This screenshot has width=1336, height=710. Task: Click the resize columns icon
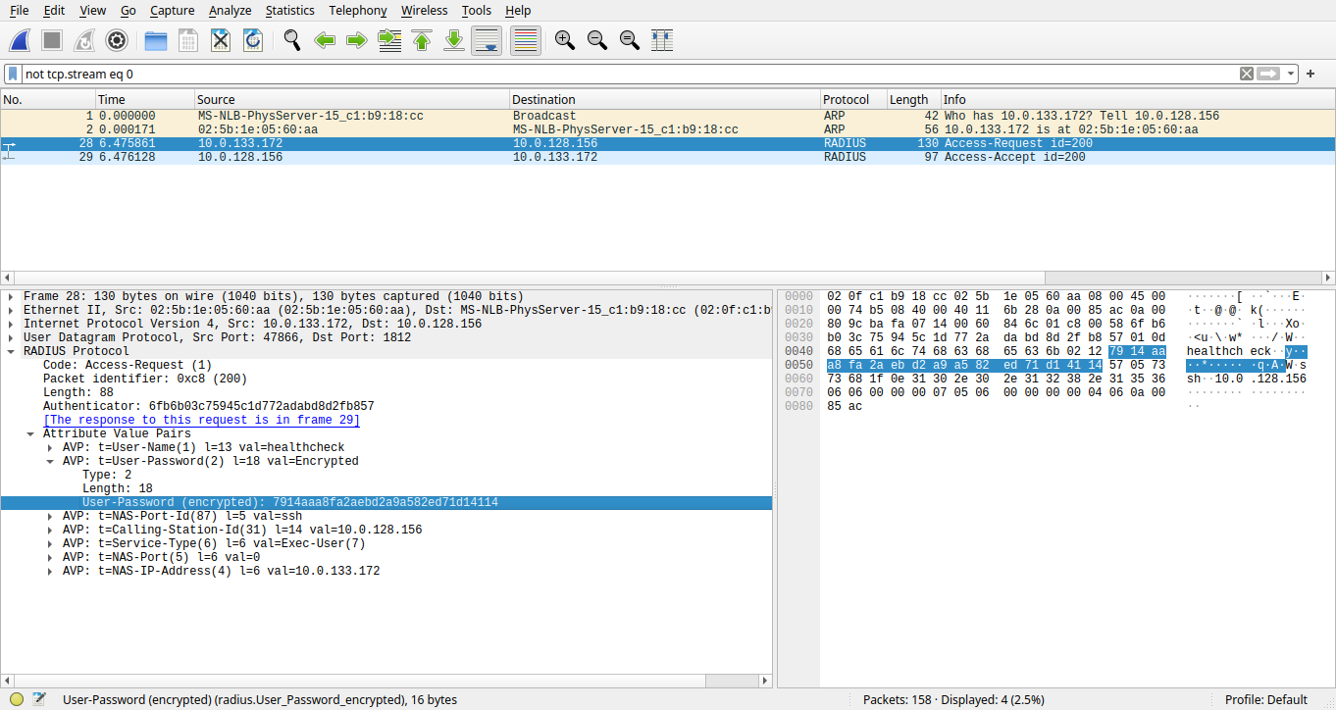coord(662,40)
